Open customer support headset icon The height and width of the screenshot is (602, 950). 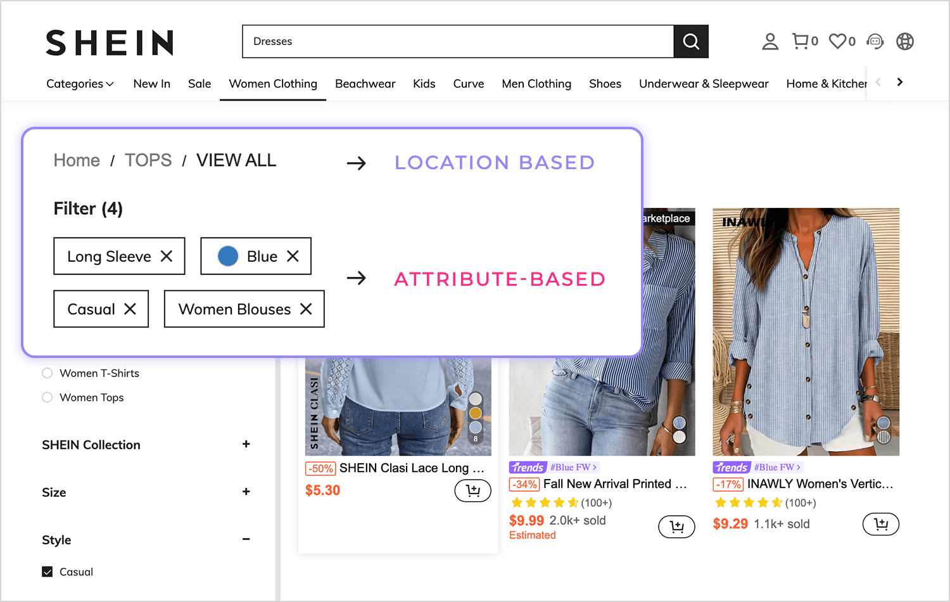click(875, 41)
